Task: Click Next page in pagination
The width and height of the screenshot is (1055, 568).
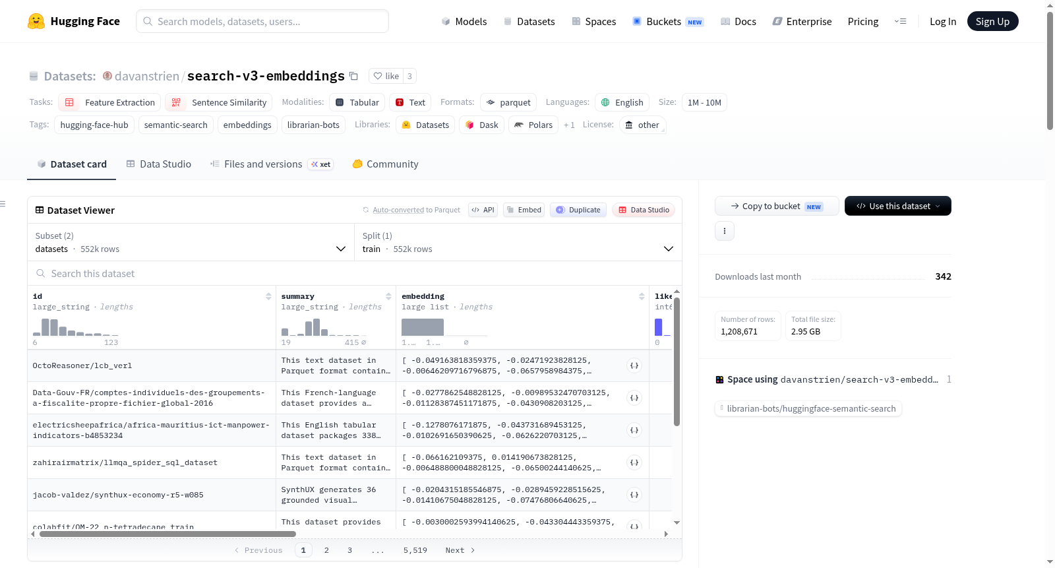Action: (460, 550)
